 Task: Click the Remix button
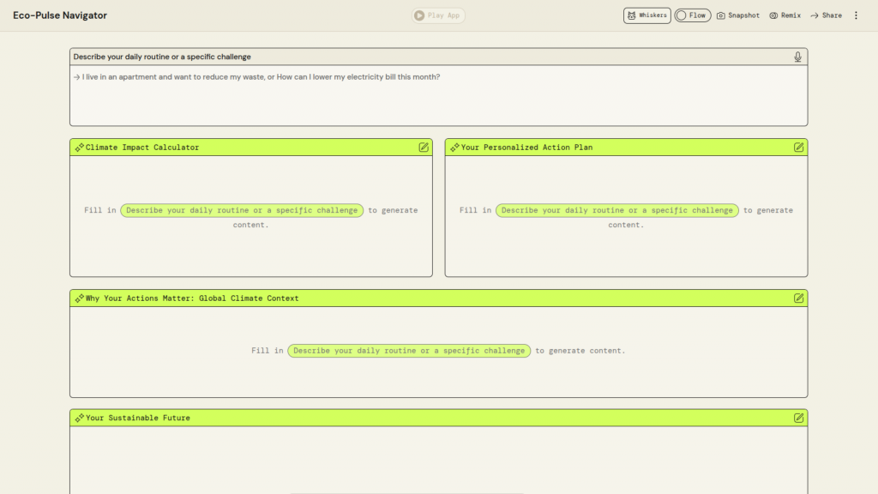(x=785, y=15)
